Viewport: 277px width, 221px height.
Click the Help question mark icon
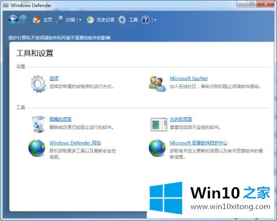[x=145, y=20]
